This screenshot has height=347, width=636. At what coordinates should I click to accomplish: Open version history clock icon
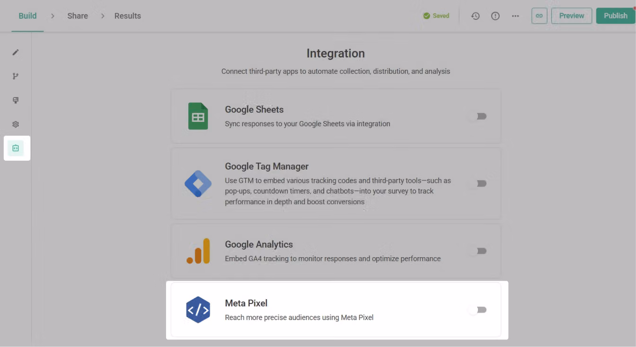click(x=476, y=16)
